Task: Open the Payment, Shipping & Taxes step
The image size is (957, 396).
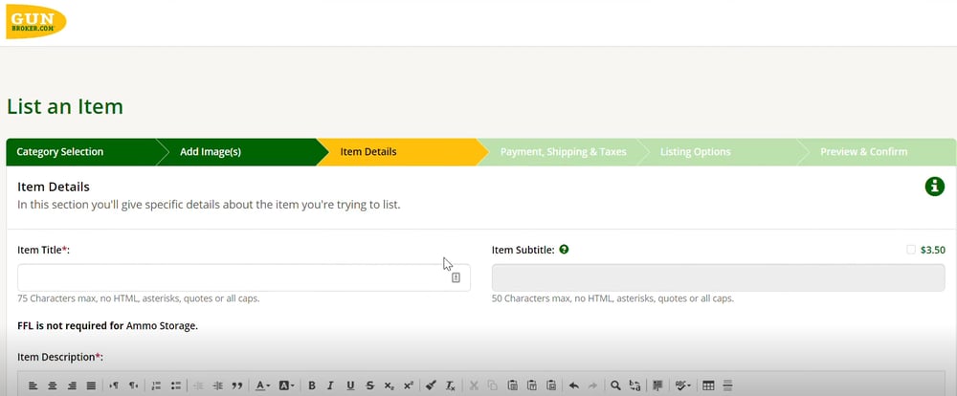Action: pos(563,152)
